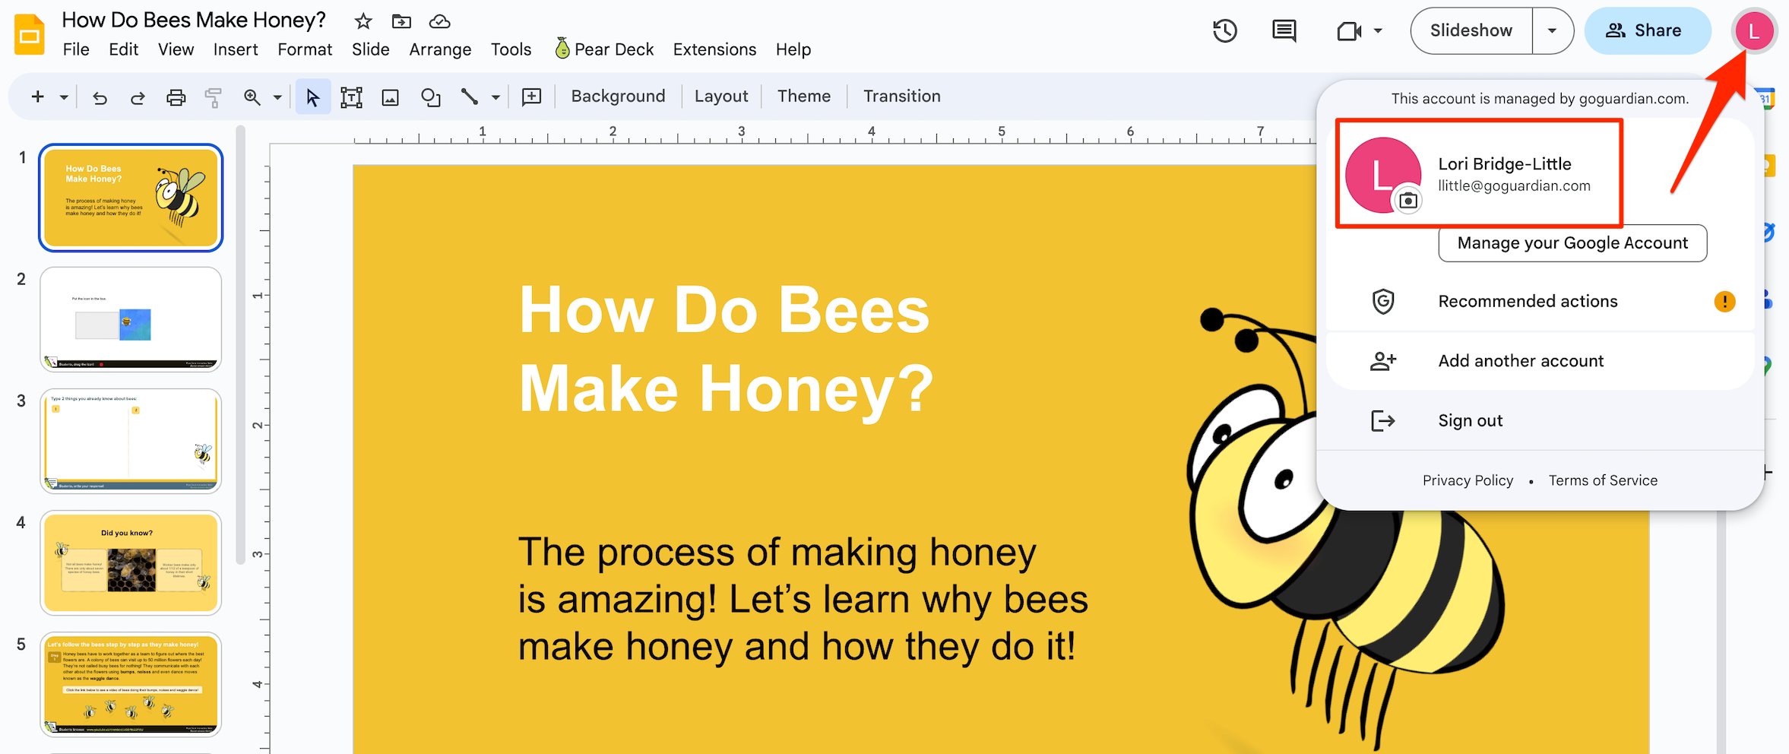The image size is (1789, 754).
Task: Click the Undo icon
Action: (100, 97)
